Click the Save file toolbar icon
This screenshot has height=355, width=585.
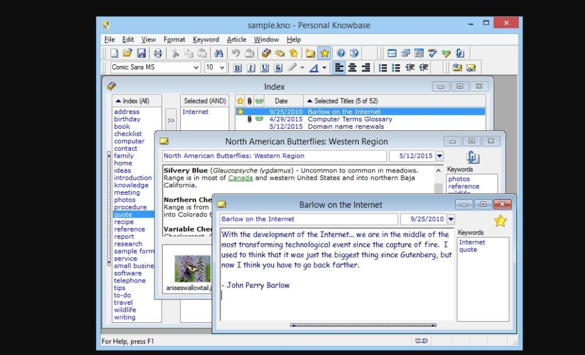pyautogui.click(x=141, y=53)
